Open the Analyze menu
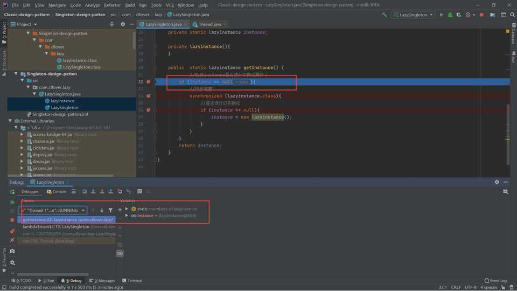The image size is (517, 291). pyautogui.click(x=92, y=5)
